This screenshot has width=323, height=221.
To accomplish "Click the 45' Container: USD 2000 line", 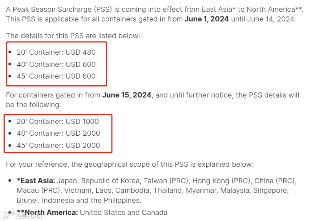I will pyautogui.click(x=58, y=145).
